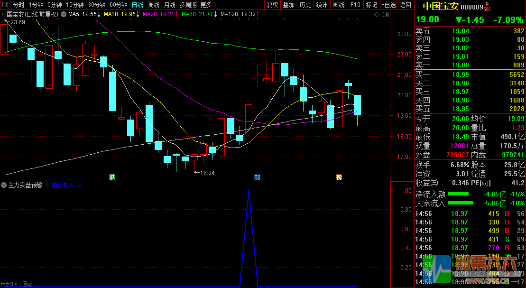526x288 pixels.
Task: Expand the 更多 periods menu
Action: pos(208,5)
